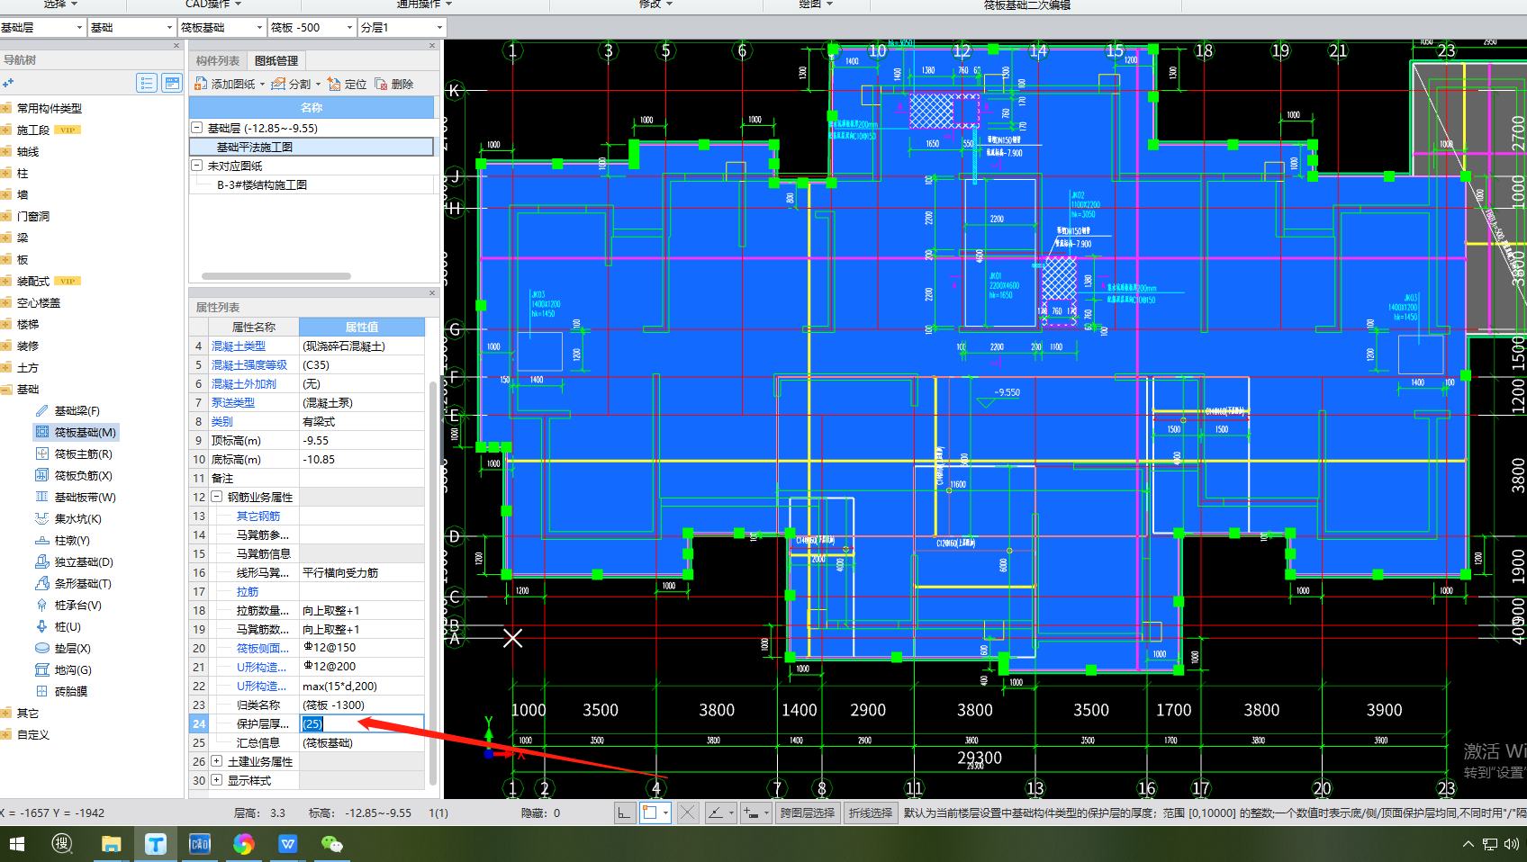Expand the 常用构件类型 folder
This screenshot has width=1527, height=862.
[7, 108]
